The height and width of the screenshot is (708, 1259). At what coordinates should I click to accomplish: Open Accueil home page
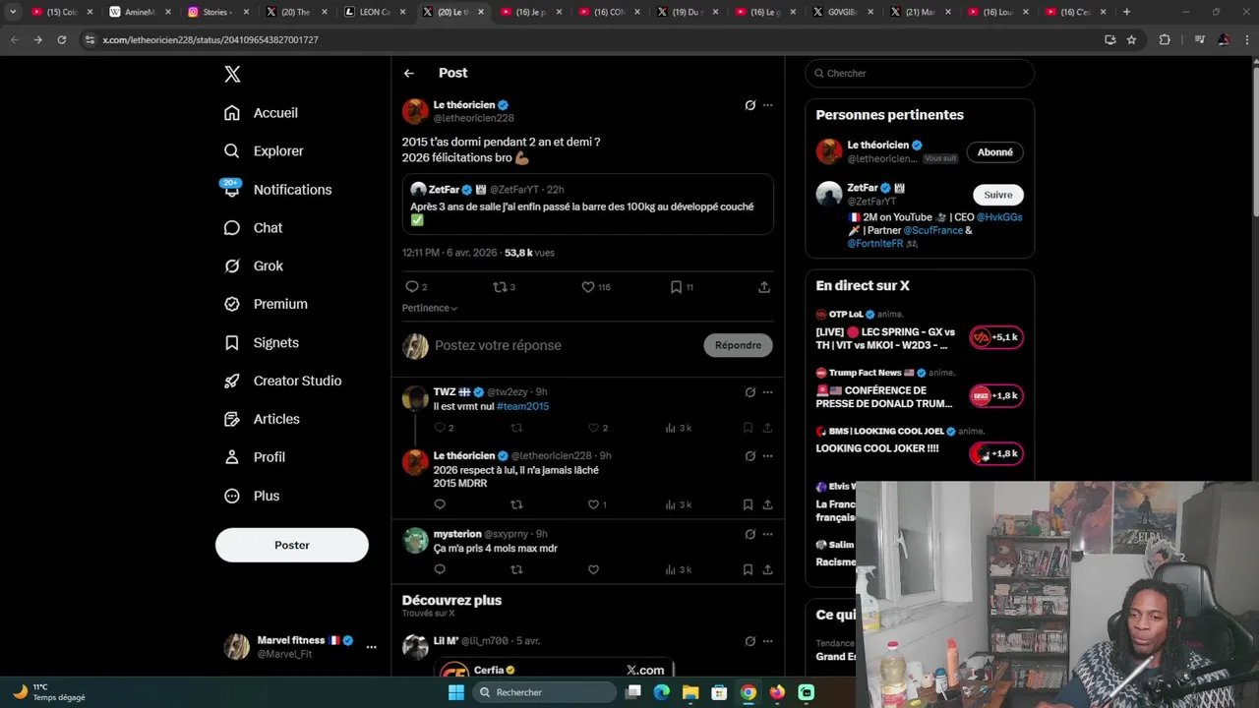coord(261,113)
